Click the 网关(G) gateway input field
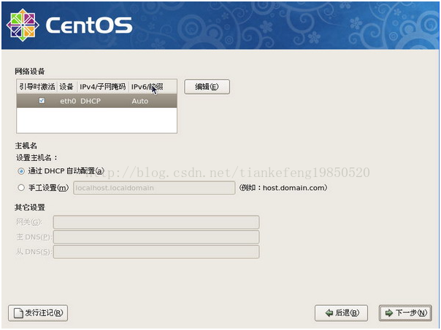This screenshot has width=441, height=330. (x=156, y=222)
